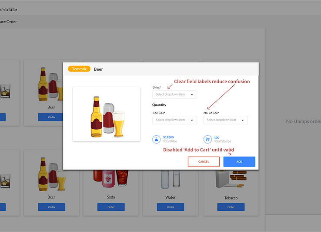The height and width of the screenshot is (232, 321).
Task: Click Order under Tobacco
Action: click(x=231, y=207)
